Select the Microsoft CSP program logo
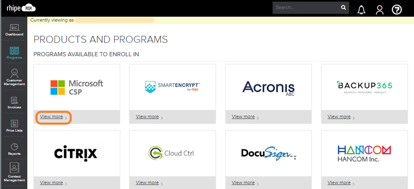The image size is (414, 189). coord(77,87)
